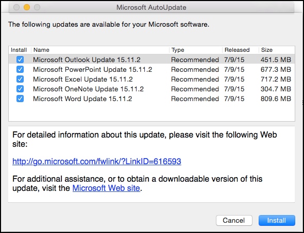Sort updates by the Name column header
Viewport: 304px width, 233px height.
[100, 50]
